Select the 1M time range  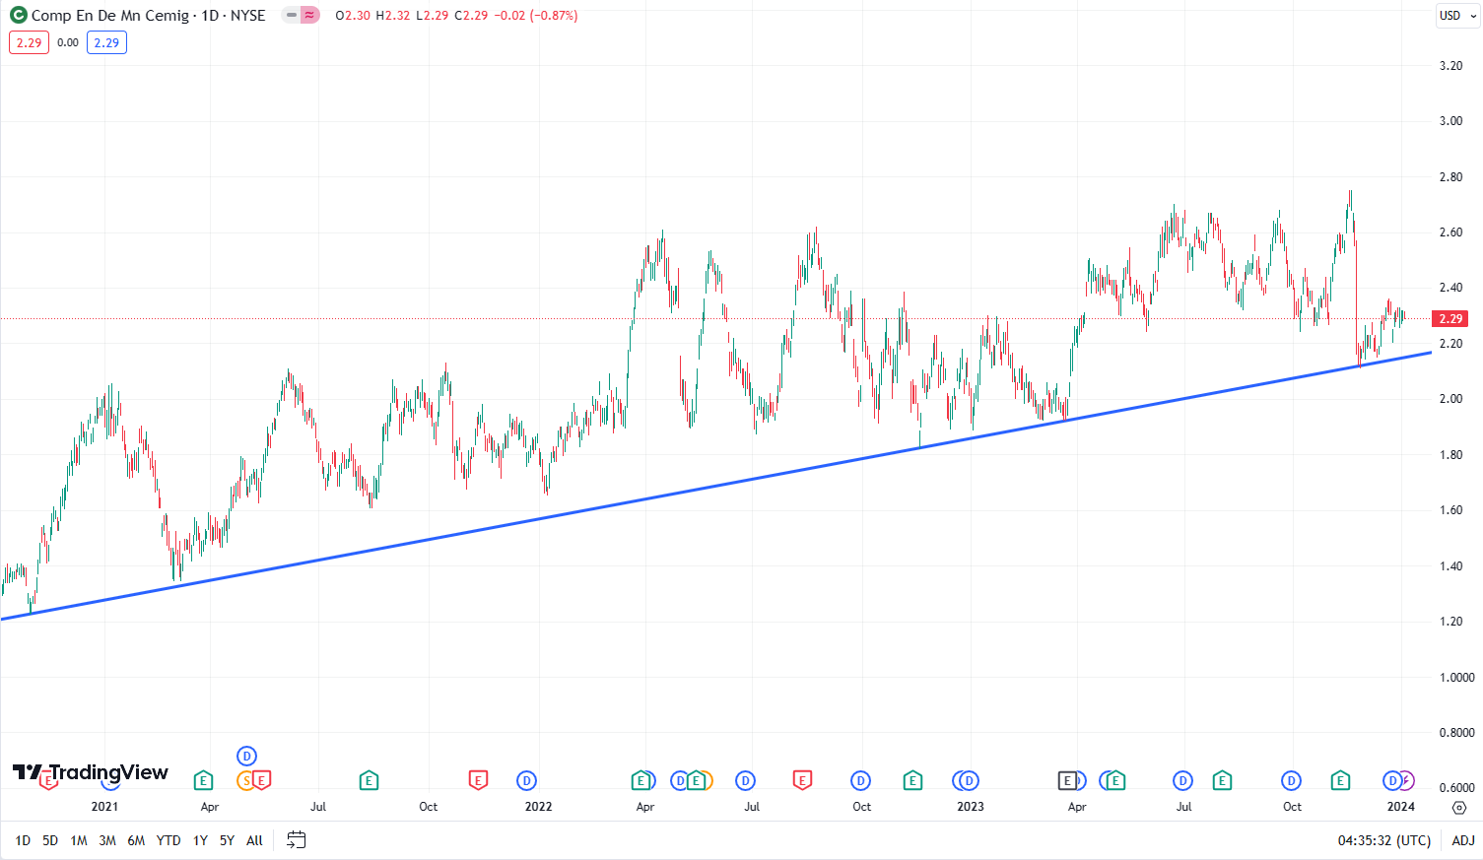click(79, 840)
